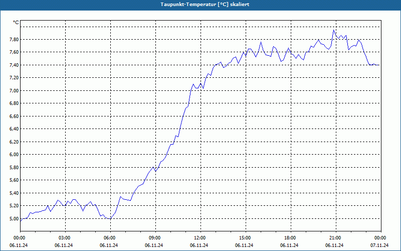The image size is (401, 251).
Task: Click the curve's low point at 06:00
Action: pyautogui.click(x=110, y=219)
